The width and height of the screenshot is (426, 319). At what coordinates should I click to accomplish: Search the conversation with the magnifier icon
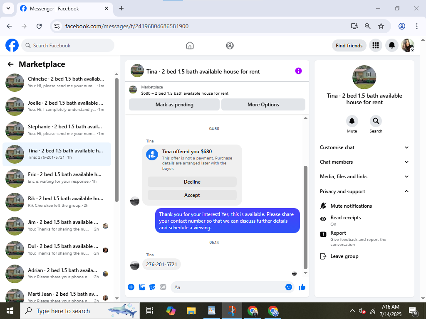(x=376, y=121)
